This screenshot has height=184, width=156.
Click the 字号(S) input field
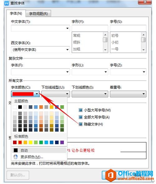128,28
